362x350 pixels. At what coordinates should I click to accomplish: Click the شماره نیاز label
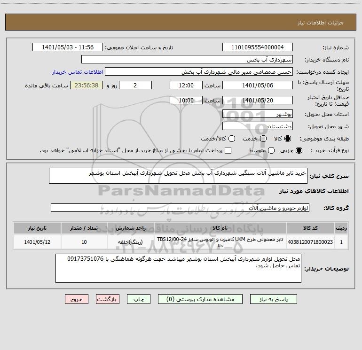tap(336, 48)
